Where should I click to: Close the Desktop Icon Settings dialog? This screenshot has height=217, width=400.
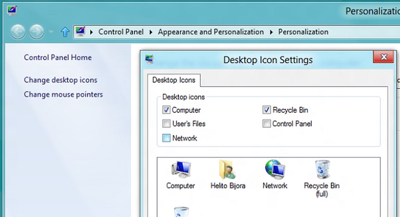[x=383, y=57]
